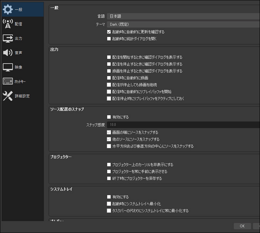Screen dimensions: 260x233
Task: Click the スナップ感度 value field
Action: point(183,125)
